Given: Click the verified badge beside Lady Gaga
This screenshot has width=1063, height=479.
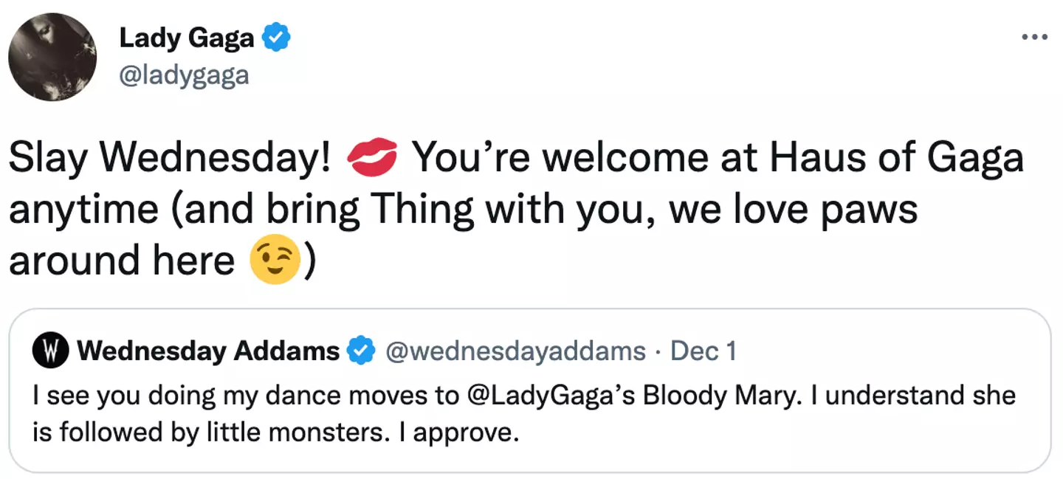Looking at the screenshot, I should coord(277,40).
